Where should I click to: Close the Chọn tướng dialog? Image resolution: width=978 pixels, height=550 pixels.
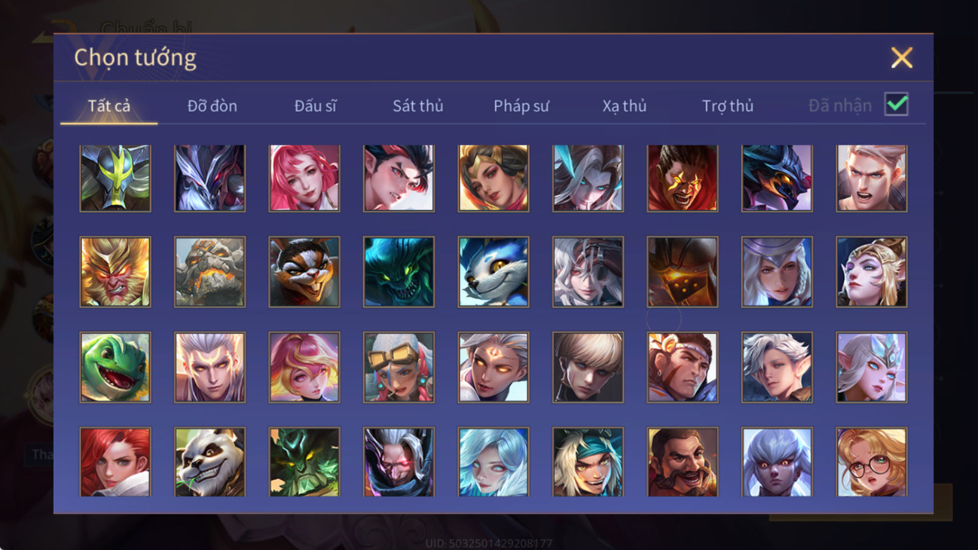902,58
